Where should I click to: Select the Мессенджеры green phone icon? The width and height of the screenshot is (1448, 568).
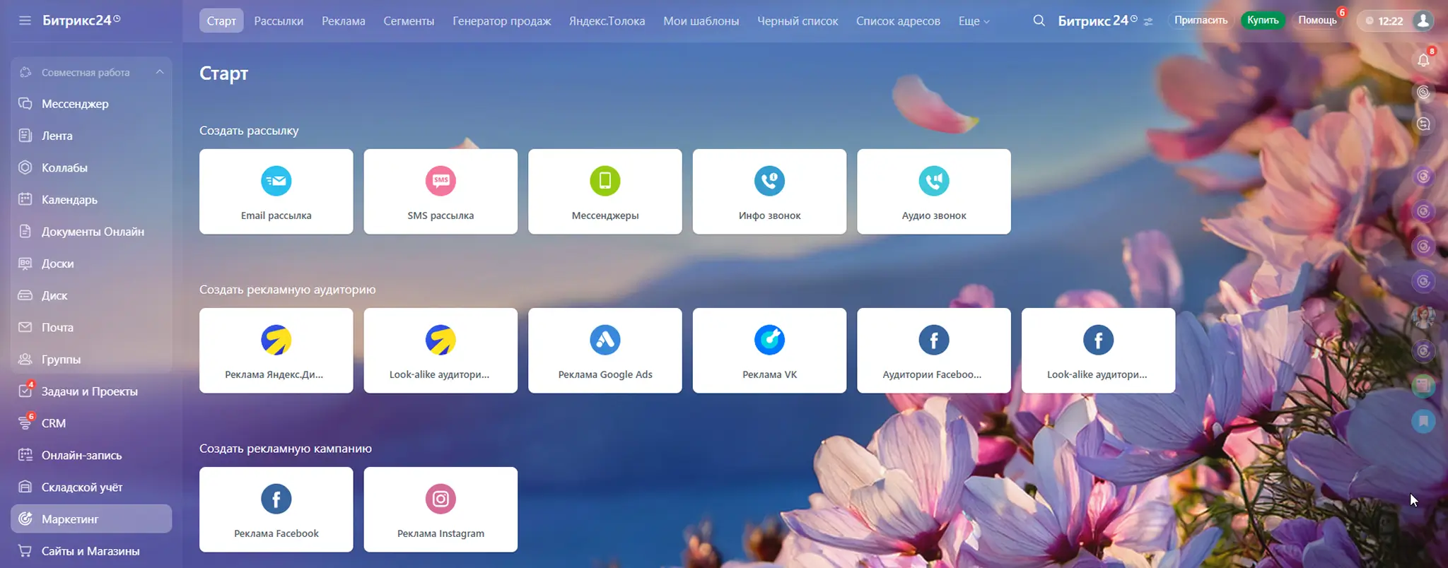605,181
